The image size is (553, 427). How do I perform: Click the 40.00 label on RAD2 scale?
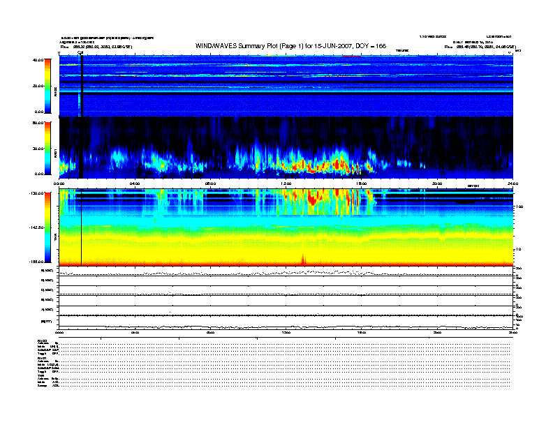point(38,60)
